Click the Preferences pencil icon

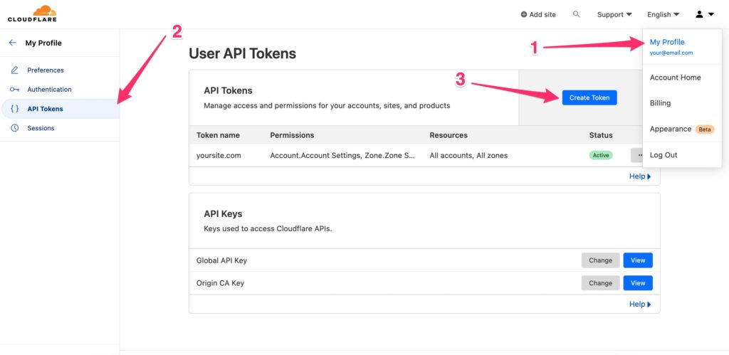(x=14, y=70)
